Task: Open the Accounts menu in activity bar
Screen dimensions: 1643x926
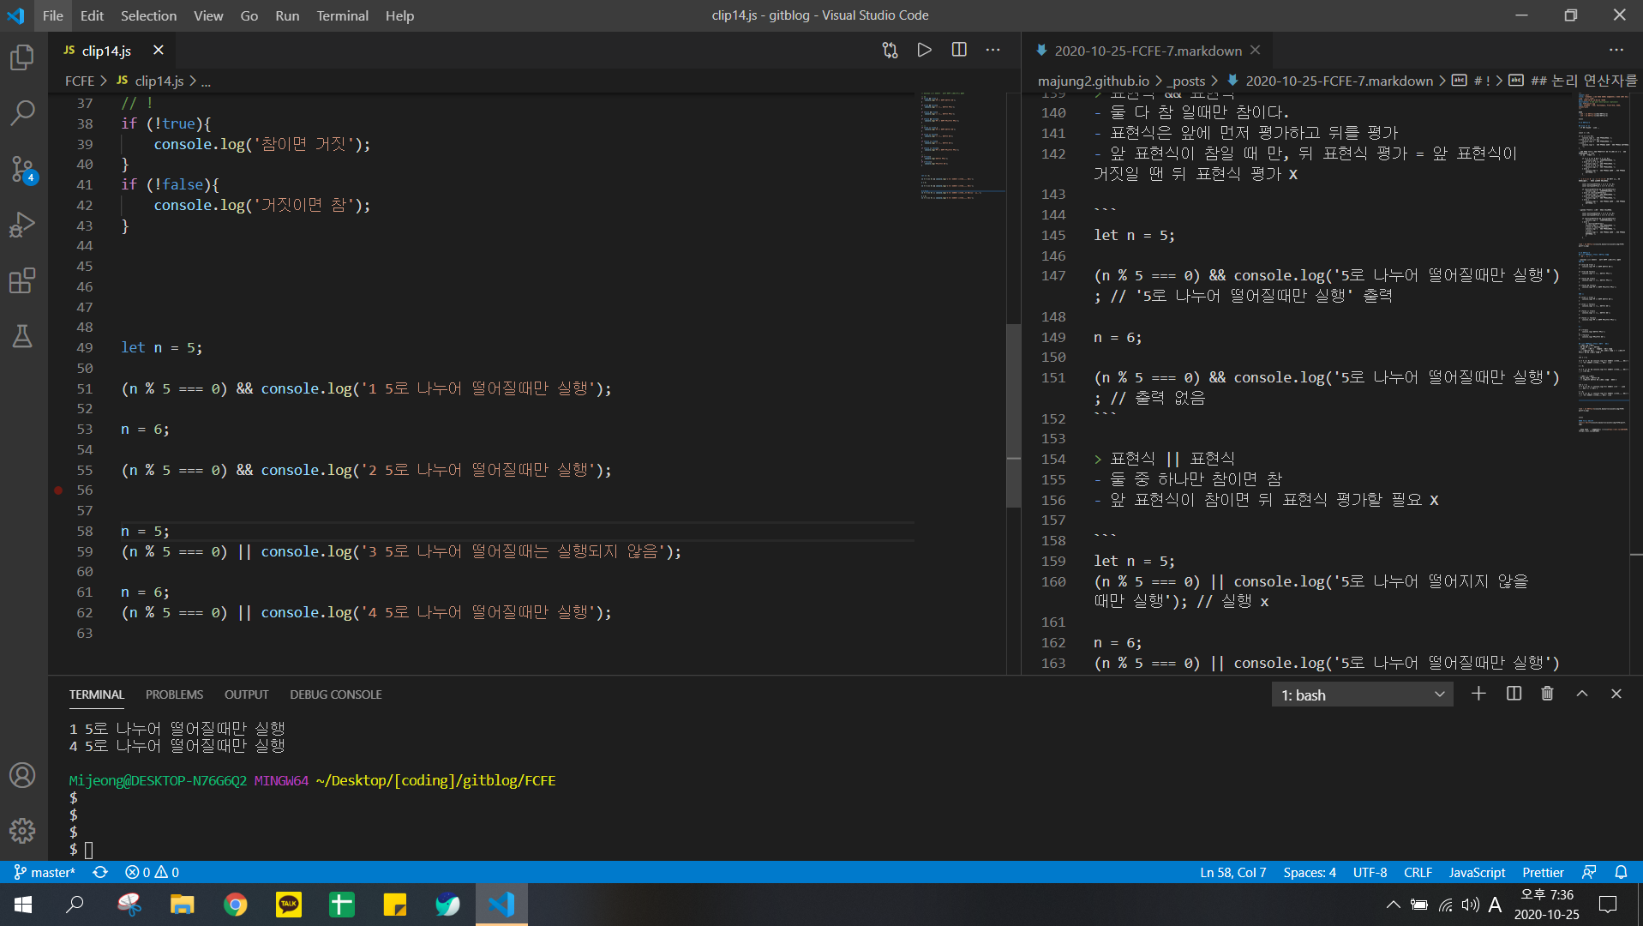Action: point(23,775)
